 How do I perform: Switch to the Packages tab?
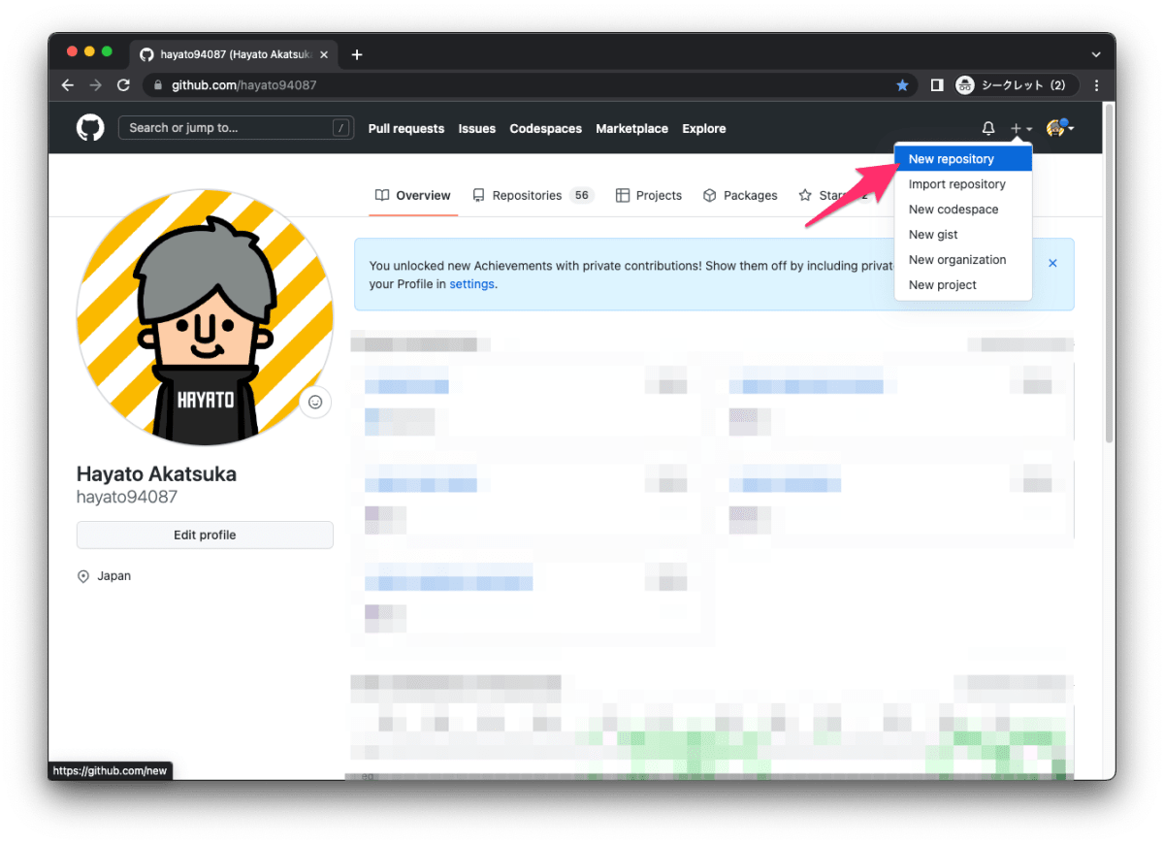click(x=740, y=195)
